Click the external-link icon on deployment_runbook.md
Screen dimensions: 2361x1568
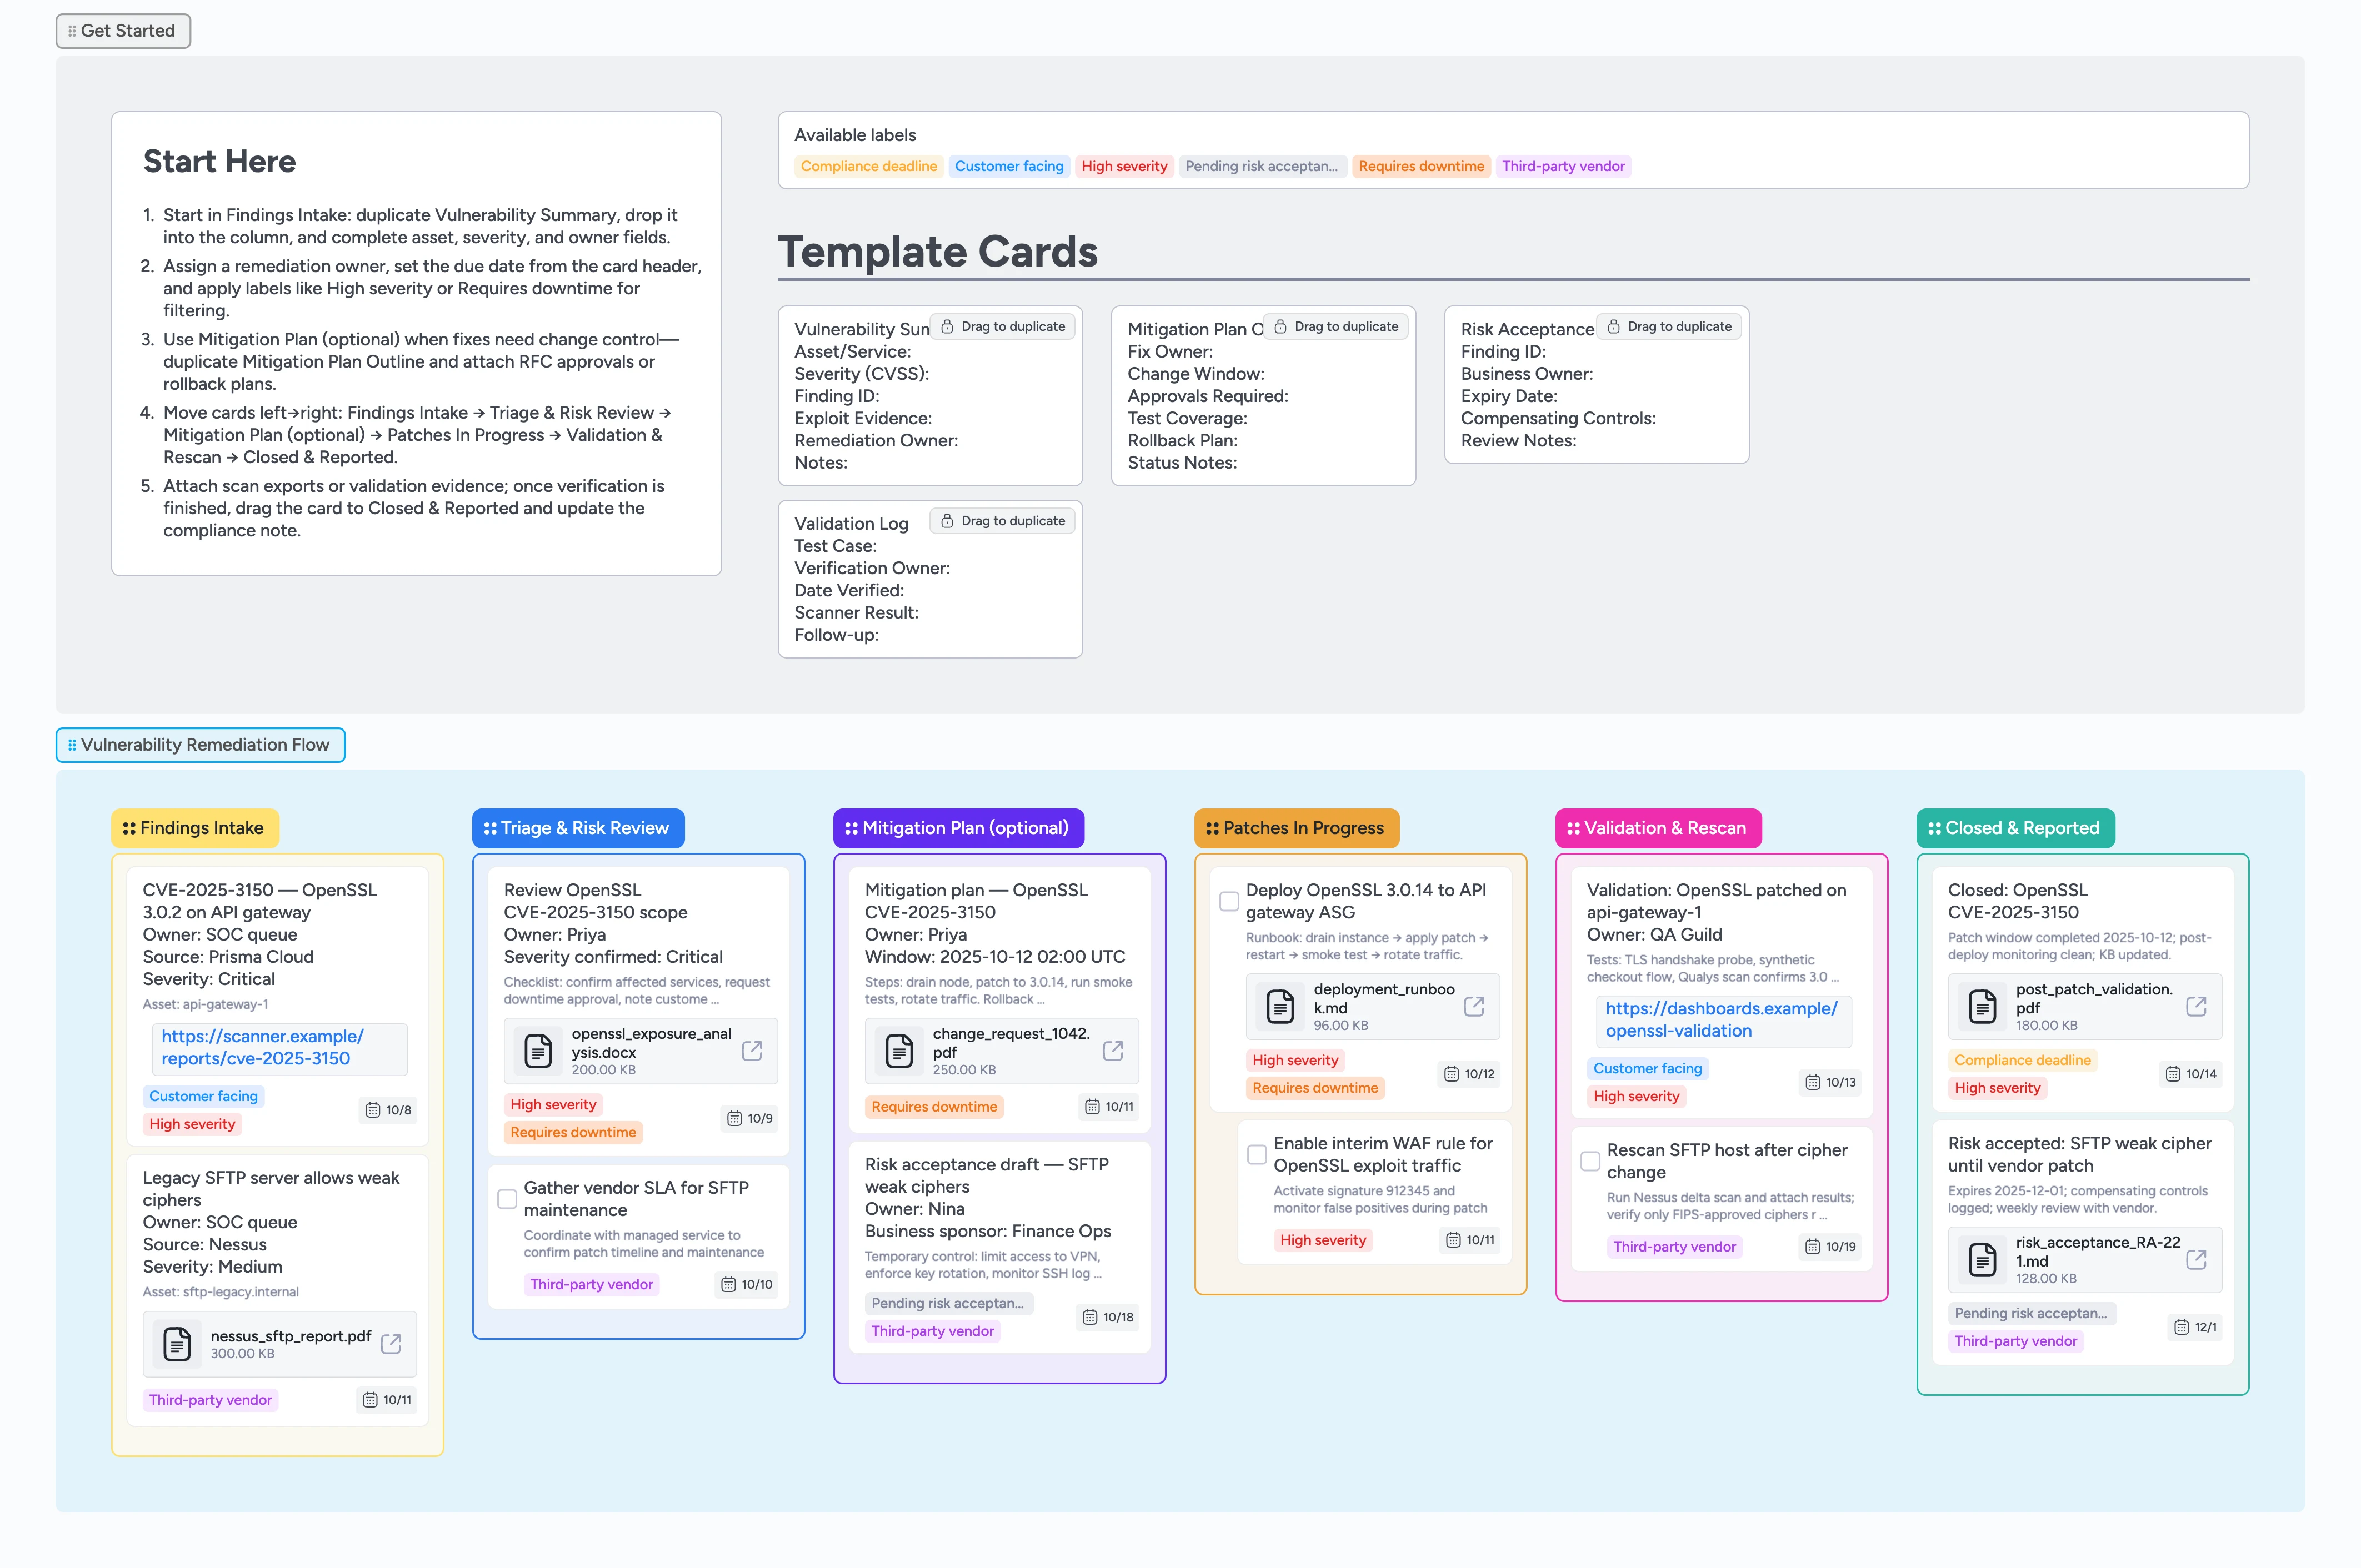pyautogui.click(x=1474, y=1007)
